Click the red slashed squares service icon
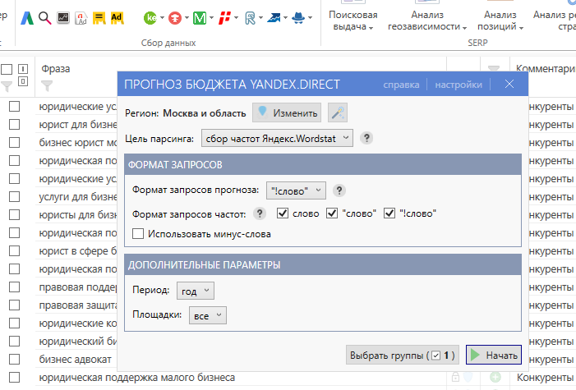Viewport: 576px width, 390px height. coord(224,17)
